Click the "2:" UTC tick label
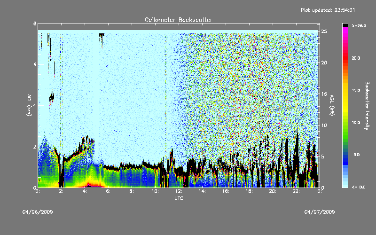 [x=62, y=191]
